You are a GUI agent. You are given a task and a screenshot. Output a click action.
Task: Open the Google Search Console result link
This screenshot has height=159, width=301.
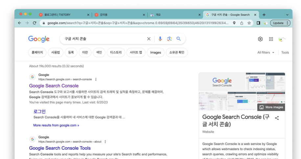(54, 86)
